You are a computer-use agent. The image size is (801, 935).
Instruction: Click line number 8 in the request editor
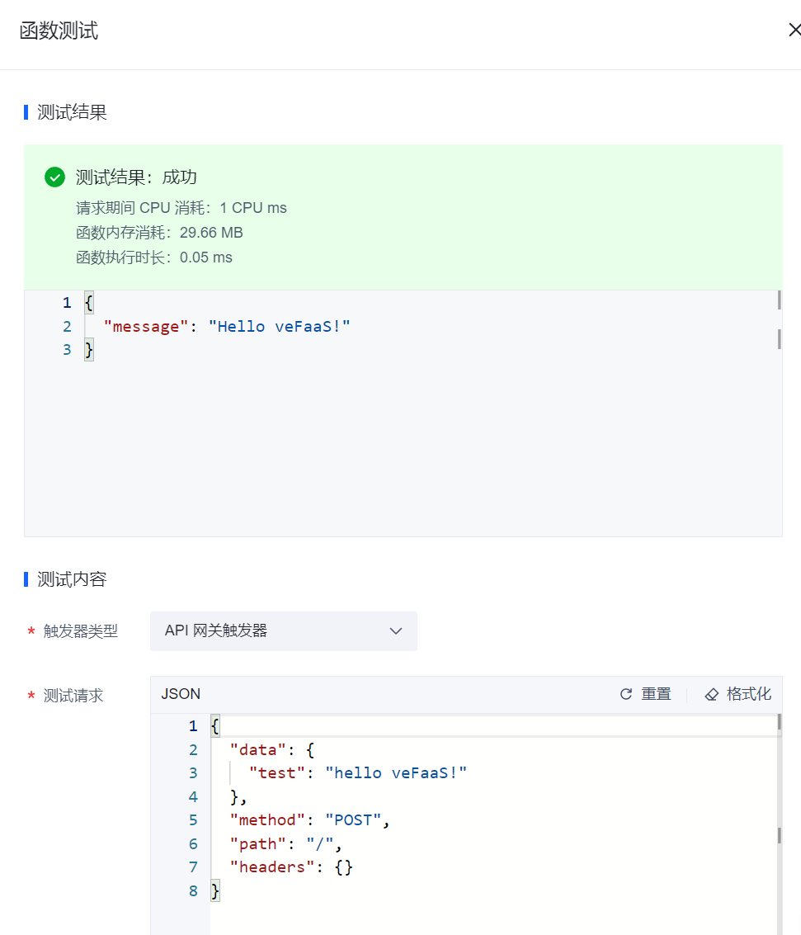coord(193,891)
